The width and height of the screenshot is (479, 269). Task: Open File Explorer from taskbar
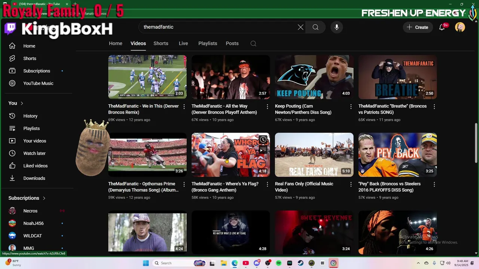click(223, 263)
